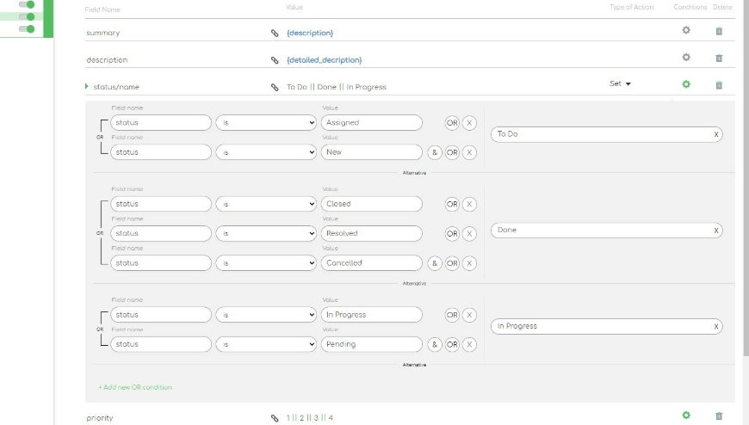Delete the description field mapping

tap(719, 59)
